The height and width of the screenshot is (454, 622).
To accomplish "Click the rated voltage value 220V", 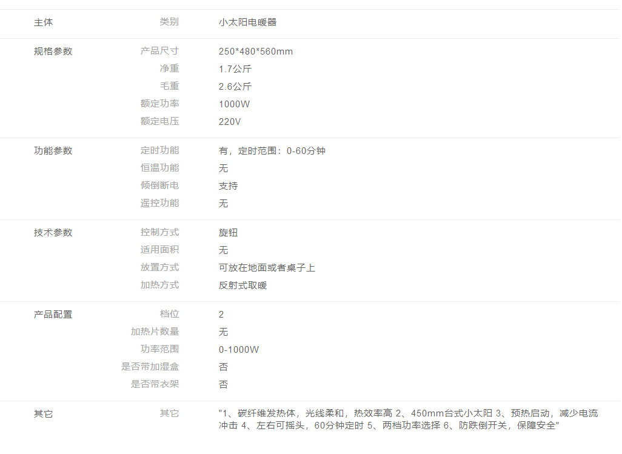I will point(230,122).
